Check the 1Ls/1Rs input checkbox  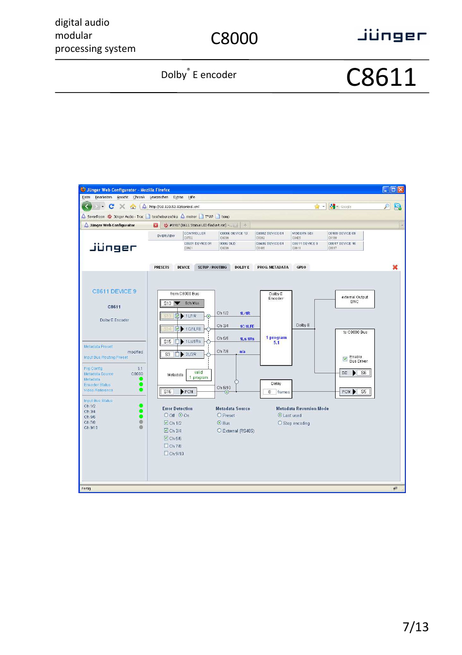177,341
